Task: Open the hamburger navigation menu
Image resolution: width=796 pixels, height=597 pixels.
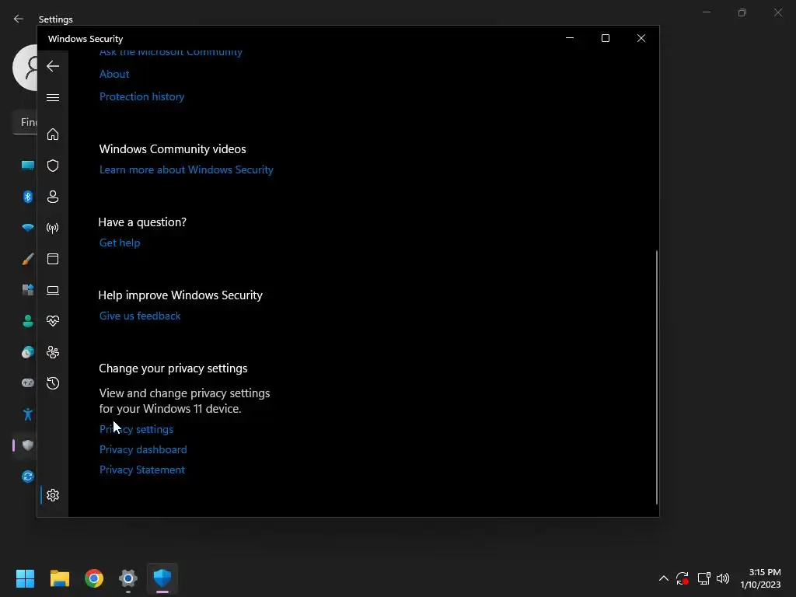Action: tap(53, 97)
